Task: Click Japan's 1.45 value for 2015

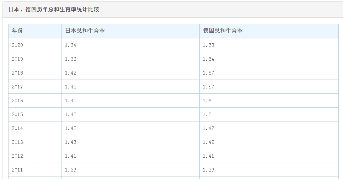Action: tap(71, 114)
